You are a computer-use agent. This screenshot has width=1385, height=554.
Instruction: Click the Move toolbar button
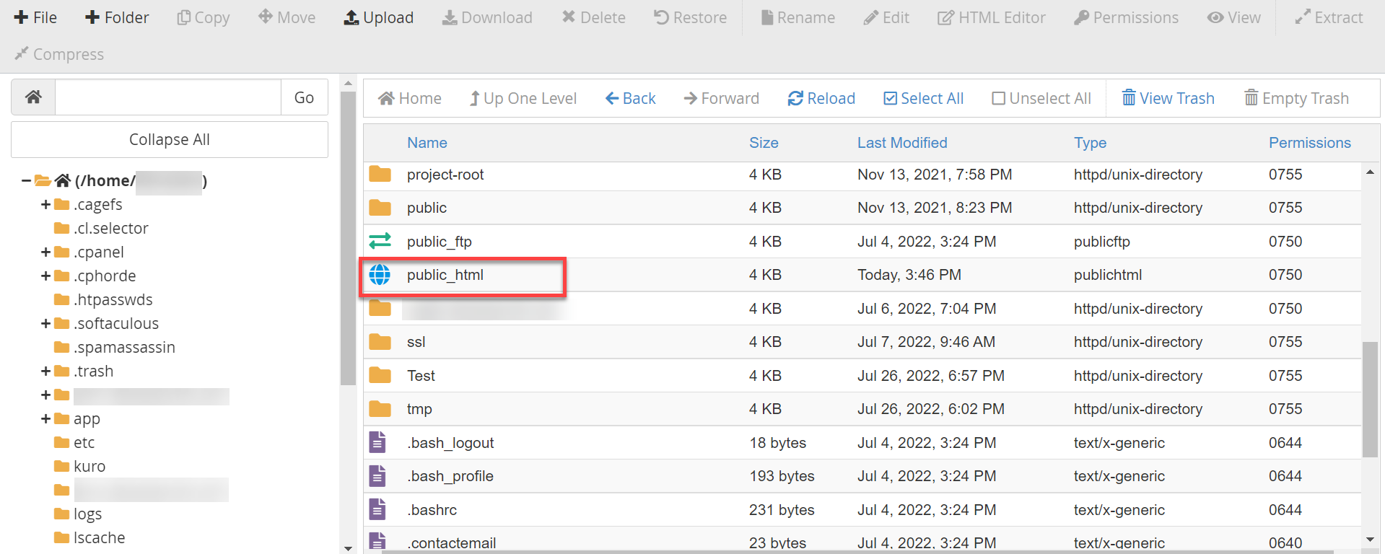click(x=287, y=17)
